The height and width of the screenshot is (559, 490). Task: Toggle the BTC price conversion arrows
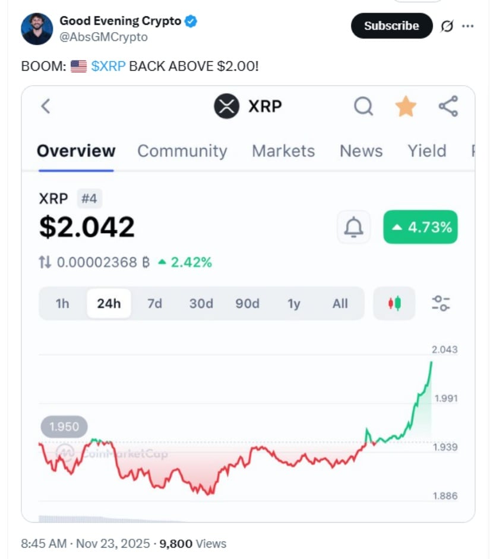(45, 262)
